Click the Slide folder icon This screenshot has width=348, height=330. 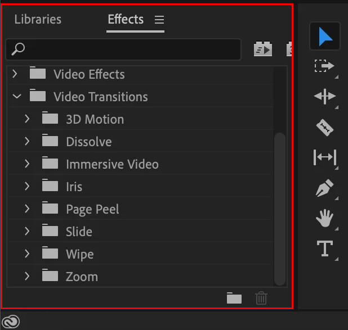[50, 230]
